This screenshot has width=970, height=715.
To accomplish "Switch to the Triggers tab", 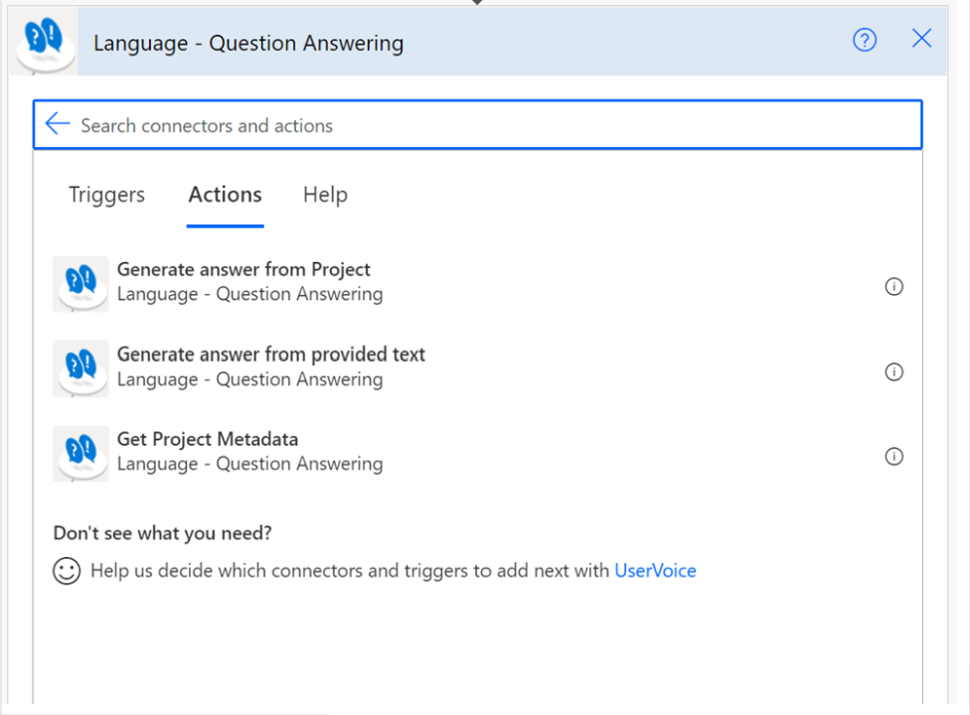I will pyautogui.click(x=106, y=195).
